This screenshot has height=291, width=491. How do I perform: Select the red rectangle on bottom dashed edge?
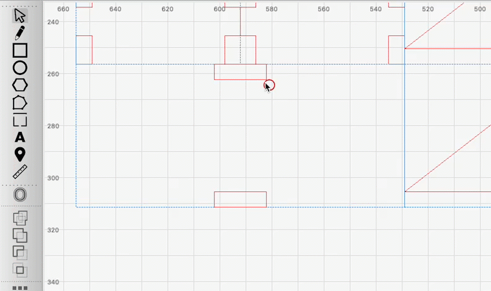coord(240,199)
